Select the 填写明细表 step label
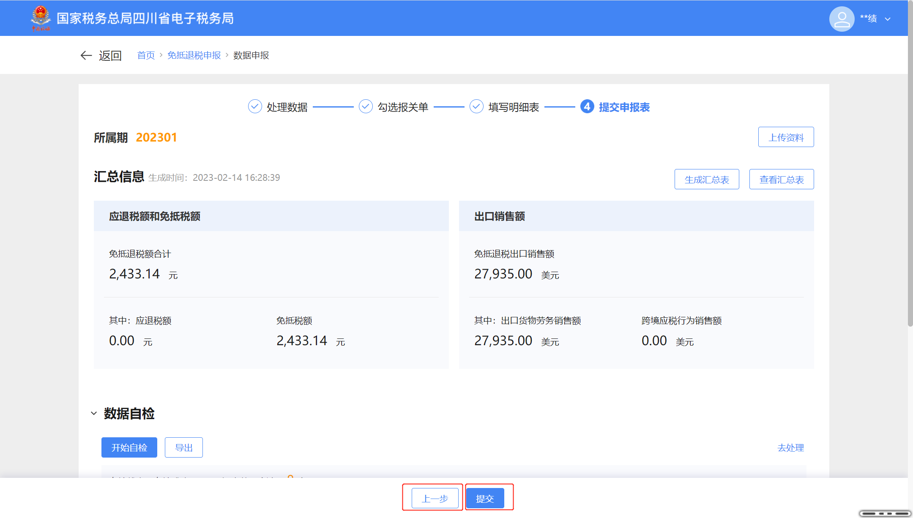The width and height of the screenshot is (913, 518). click(514, 107)
